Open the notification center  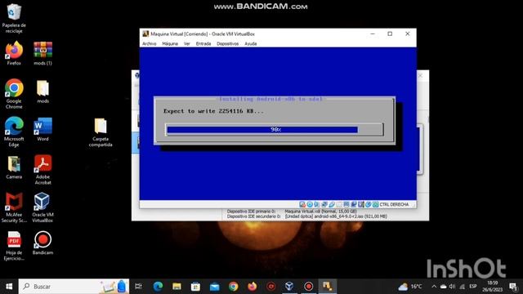513,287
